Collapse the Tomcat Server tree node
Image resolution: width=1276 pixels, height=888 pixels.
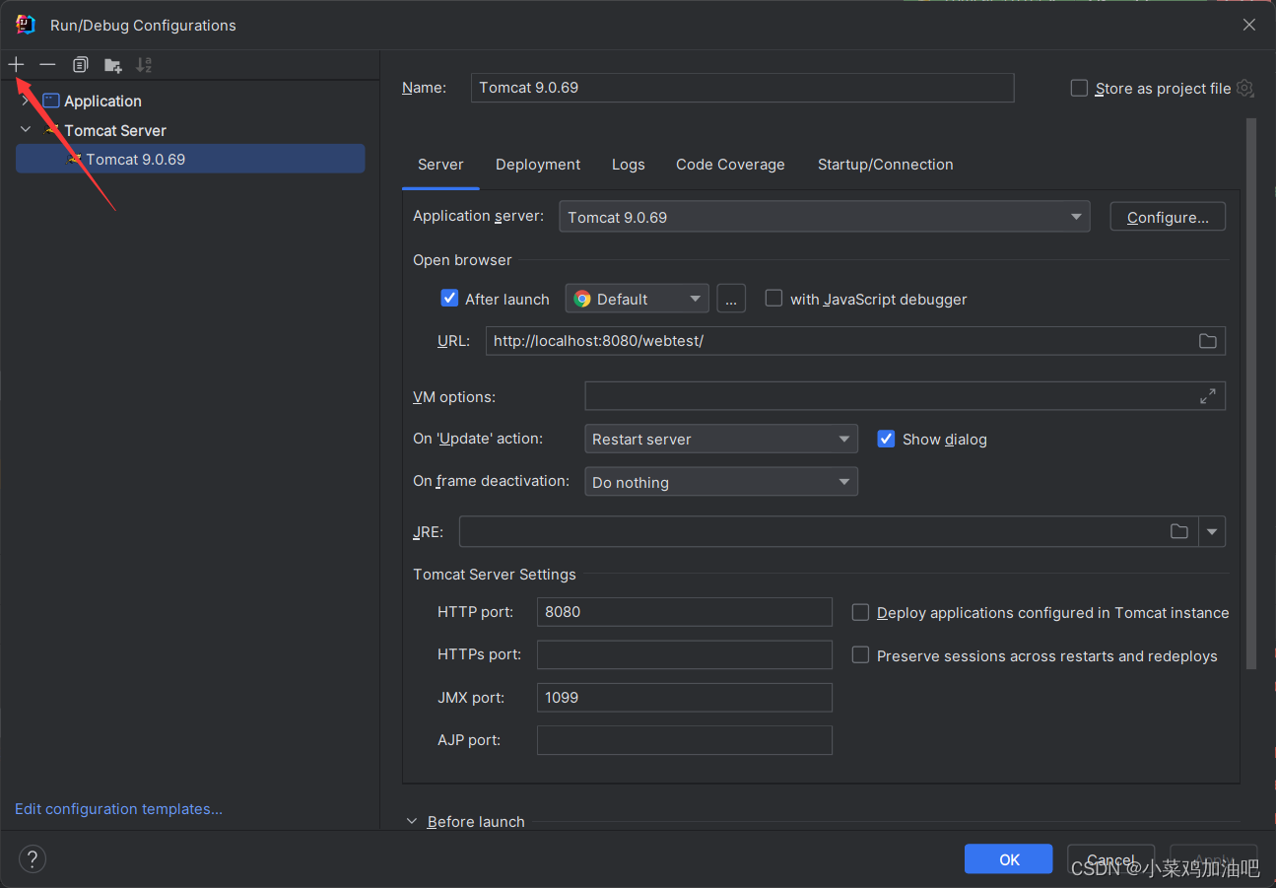coord(26,130)
